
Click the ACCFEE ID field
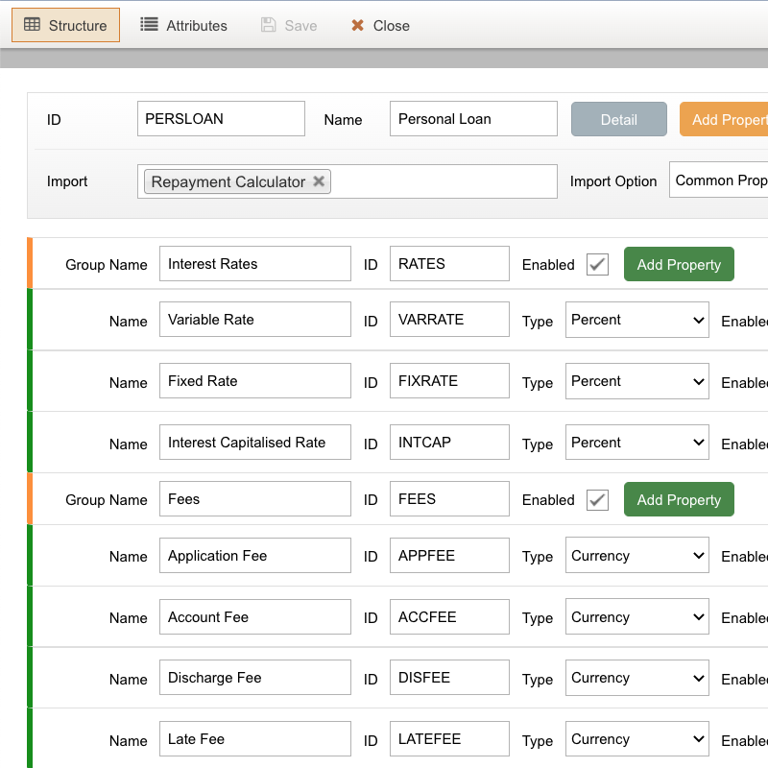(449, 616)
